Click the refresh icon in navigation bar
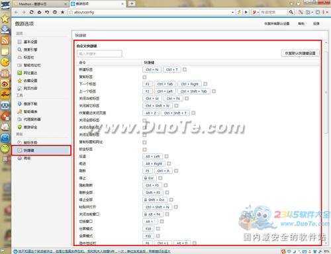Image resolution: width=331 pixels, height=254 pixels. 32,12
